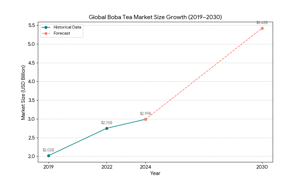The width and height of the screenshot is (303, 182).
Task: Select the 4.0 y-axis tick label
Action: [x=31, y=82]
